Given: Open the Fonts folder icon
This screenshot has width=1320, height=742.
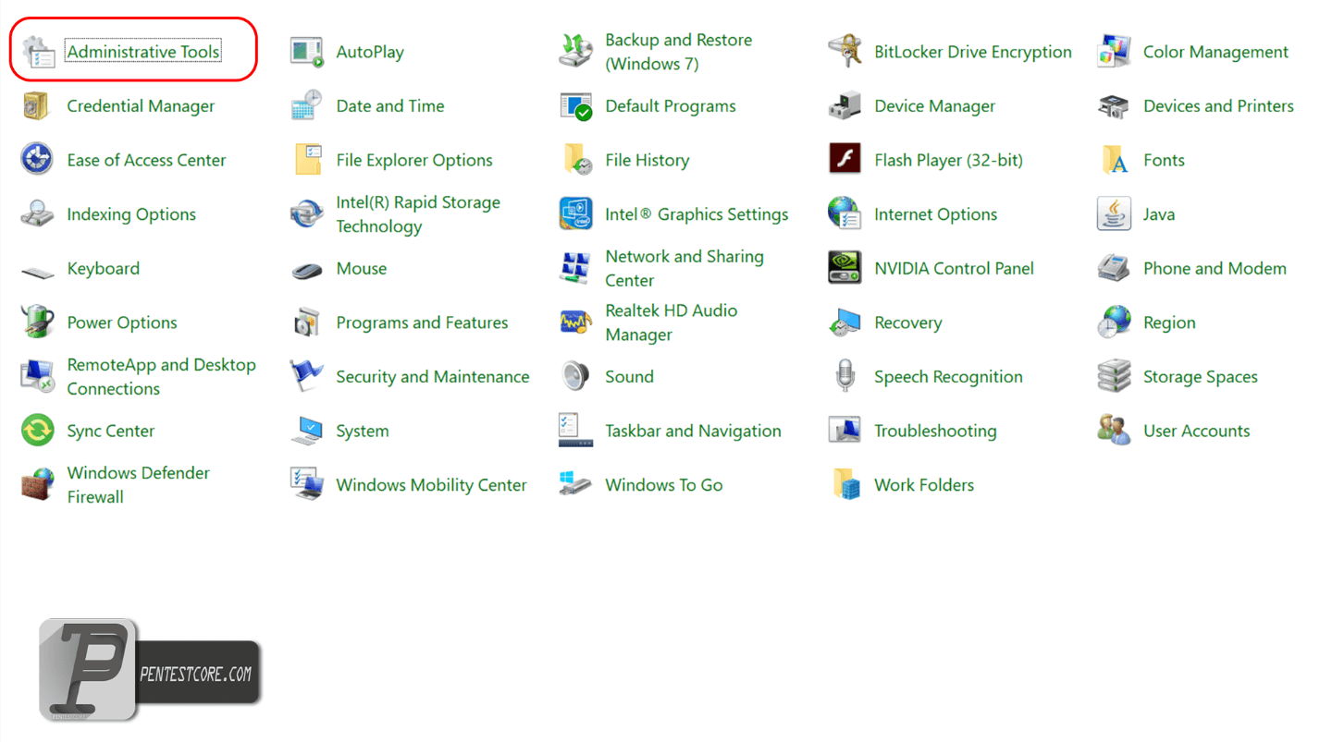Looking at the screenshot, I should pyautogui.click(x=1115, y=160).
